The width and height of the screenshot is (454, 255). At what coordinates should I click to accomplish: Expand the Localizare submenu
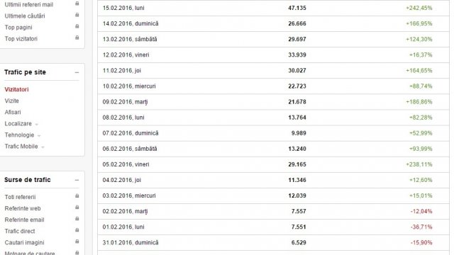[37, 125]
